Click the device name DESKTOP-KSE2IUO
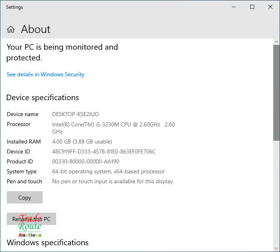The image size is (280, 252). (75, 114)
